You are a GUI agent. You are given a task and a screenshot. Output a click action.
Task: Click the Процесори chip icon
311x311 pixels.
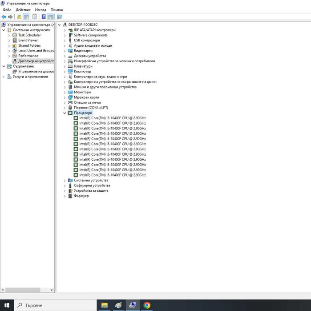tap(70, 113)
